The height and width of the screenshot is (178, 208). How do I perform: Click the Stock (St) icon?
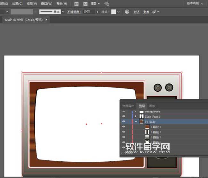[85, 4]
